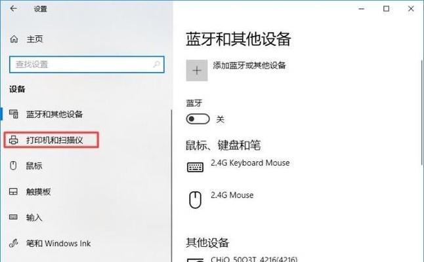Screen dimensions: 424x262
Task: Select the 笔和 Windows Ink entry
Action: point(58,244)
